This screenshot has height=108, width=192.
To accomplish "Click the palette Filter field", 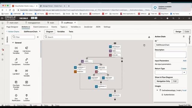I will pyautogui.click(x=23, y=37).
